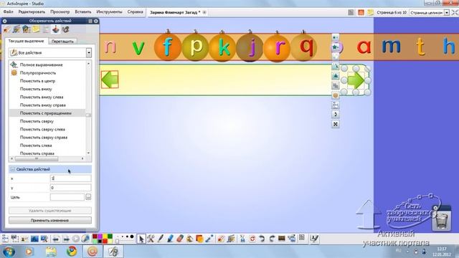This screenshot has width=459, height=258.
Task: Open the Tools wrench icon
Action: (x=151, y=239)
